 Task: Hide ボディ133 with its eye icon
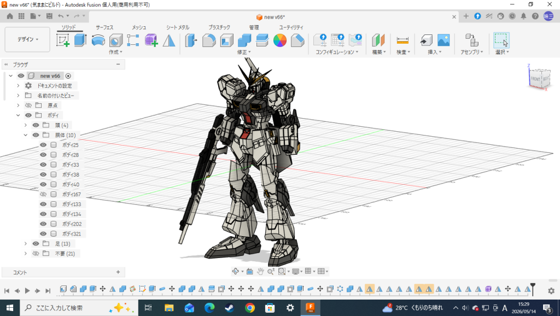point(43,204)
